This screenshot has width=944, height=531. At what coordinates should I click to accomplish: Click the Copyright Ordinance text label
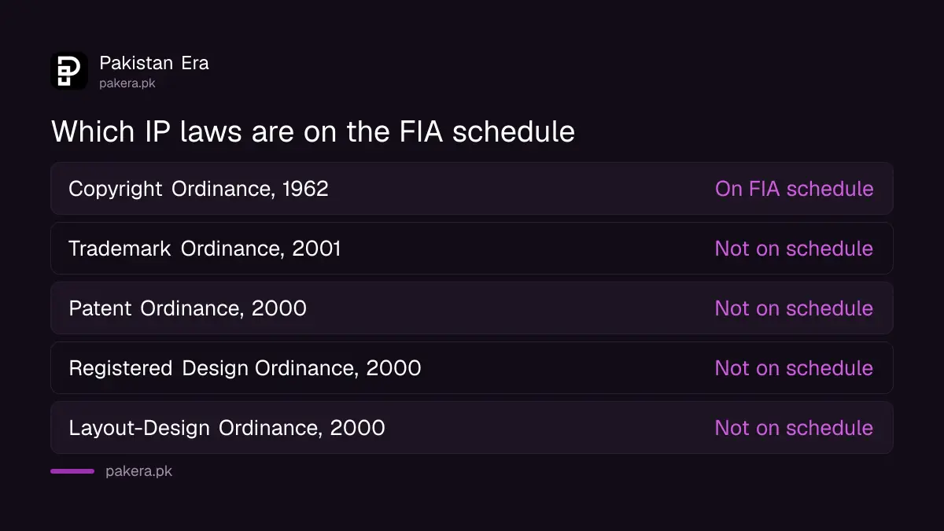(x=198, y=190)
